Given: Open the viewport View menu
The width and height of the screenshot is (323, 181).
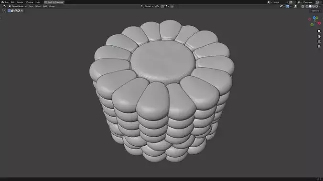Looking at the screenshot, I should coord(31,6).
